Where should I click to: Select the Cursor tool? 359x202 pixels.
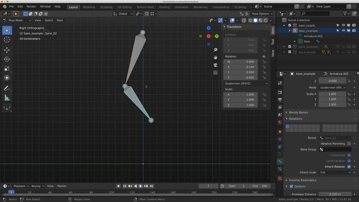click(7, 40)
